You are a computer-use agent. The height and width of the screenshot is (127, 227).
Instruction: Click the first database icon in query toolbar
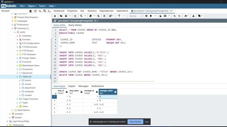(x=55, y=16)
